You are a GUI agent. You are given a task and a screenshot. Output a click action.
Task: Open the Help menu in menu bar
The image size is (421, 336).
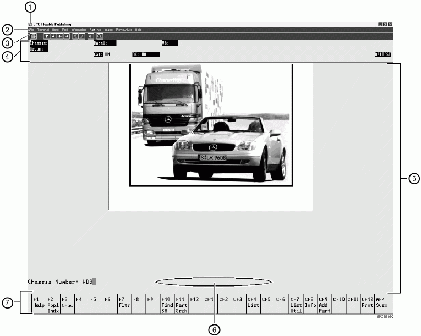(x=138, y=30)
